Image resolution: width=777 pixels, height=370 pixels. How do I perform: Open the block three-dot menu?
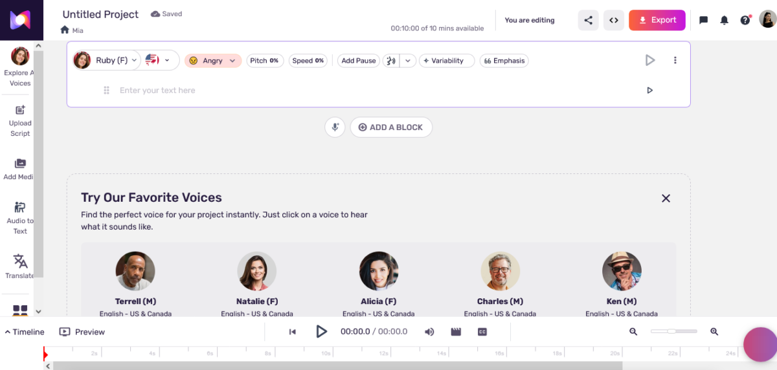coord(675,60)
